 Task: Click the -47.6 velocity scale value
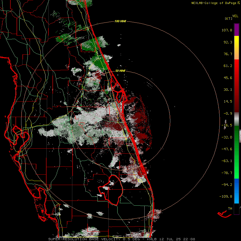click(x=227, y=149)
